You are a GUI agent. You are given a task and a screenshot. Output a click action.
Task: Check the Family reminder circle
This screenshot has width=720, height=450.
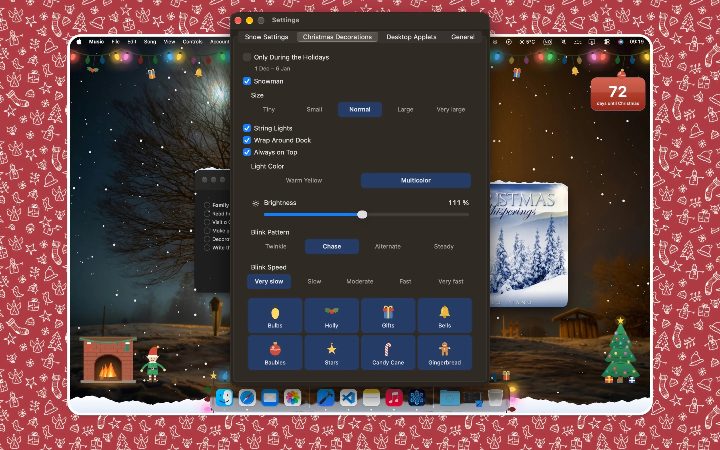tap(207, 205)
